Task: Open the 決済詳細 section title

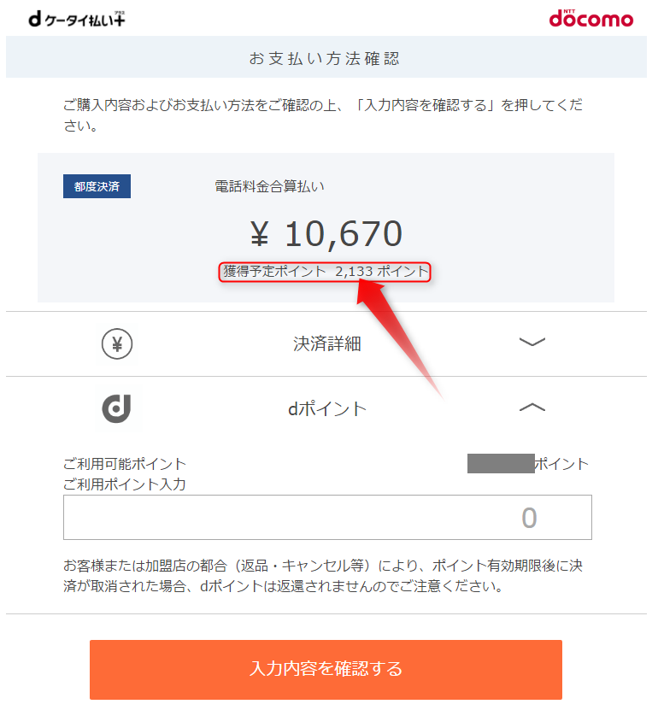Action: click(327, 343)
